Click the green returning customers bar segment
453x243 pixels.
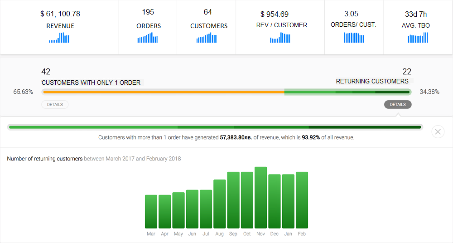tap(347, 92)
